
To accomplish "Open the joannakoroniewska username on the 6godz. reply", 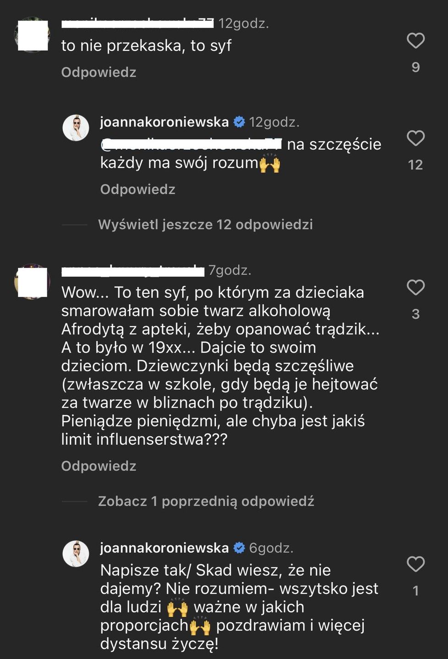I will 164,548.
